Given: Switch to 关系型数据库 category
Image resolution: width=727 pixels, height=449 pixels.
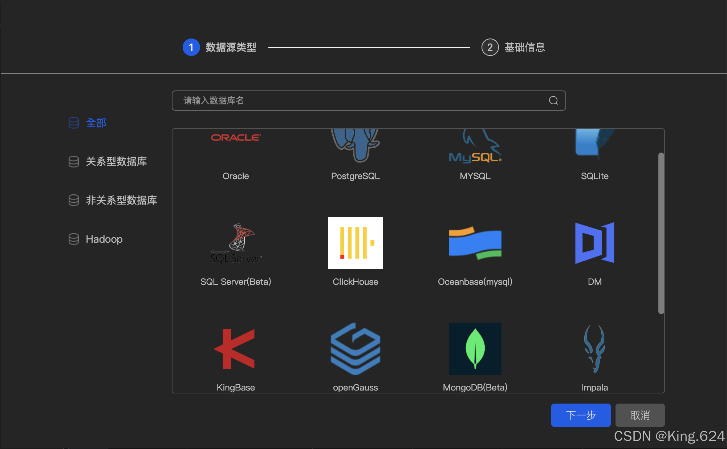Looking at the screenshot, I should pos(116,162).
